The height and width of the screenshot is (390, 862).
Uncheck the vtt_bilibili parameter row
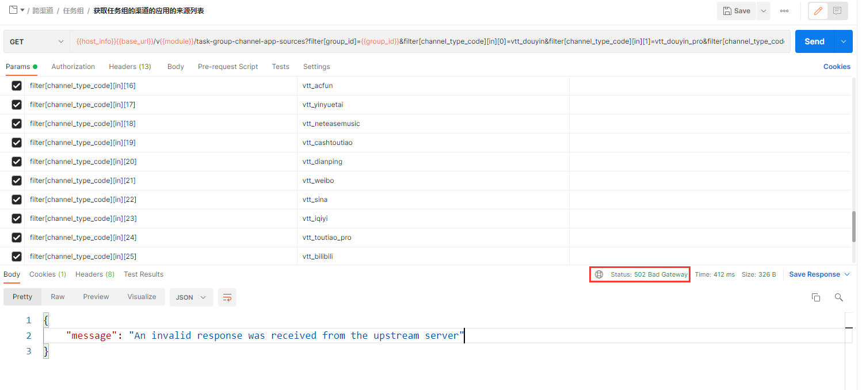point(17,257)
